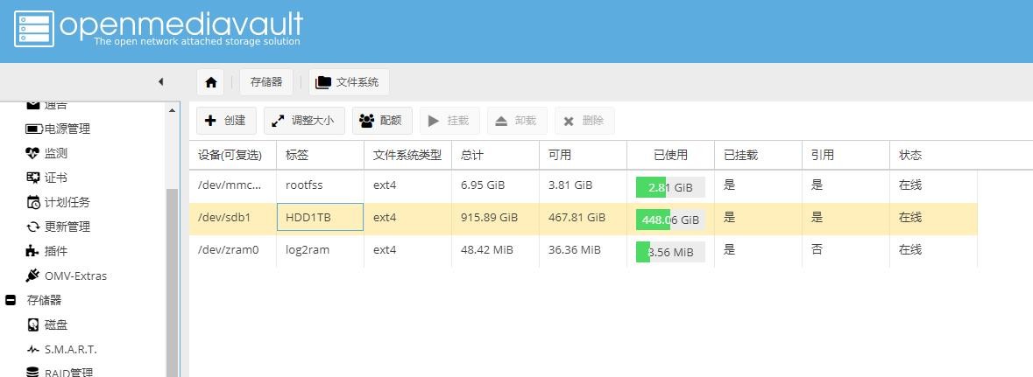1033x377 pixels.
Task: Click the X icon on 删除
Action: [569, 121]
